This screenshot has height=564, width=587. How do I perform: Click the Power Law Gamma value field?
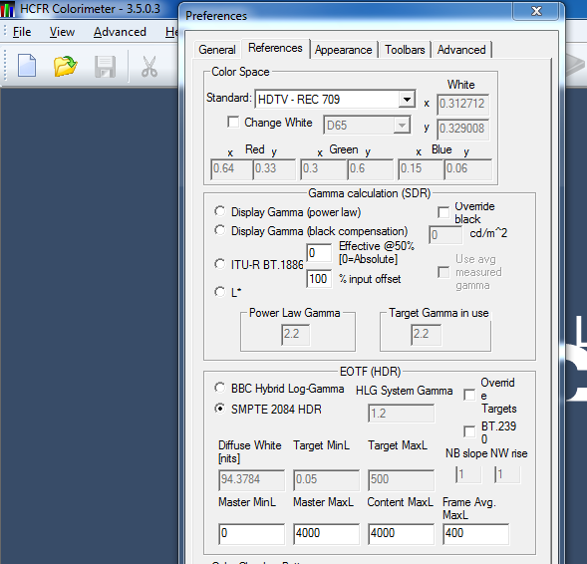click(295, 335)
